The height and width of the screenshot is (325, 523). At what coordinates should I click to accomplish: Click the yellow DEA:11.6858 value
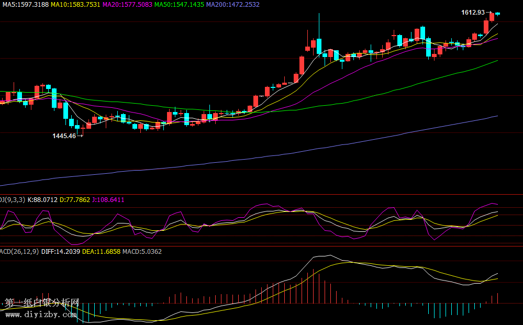click(102, 252)
